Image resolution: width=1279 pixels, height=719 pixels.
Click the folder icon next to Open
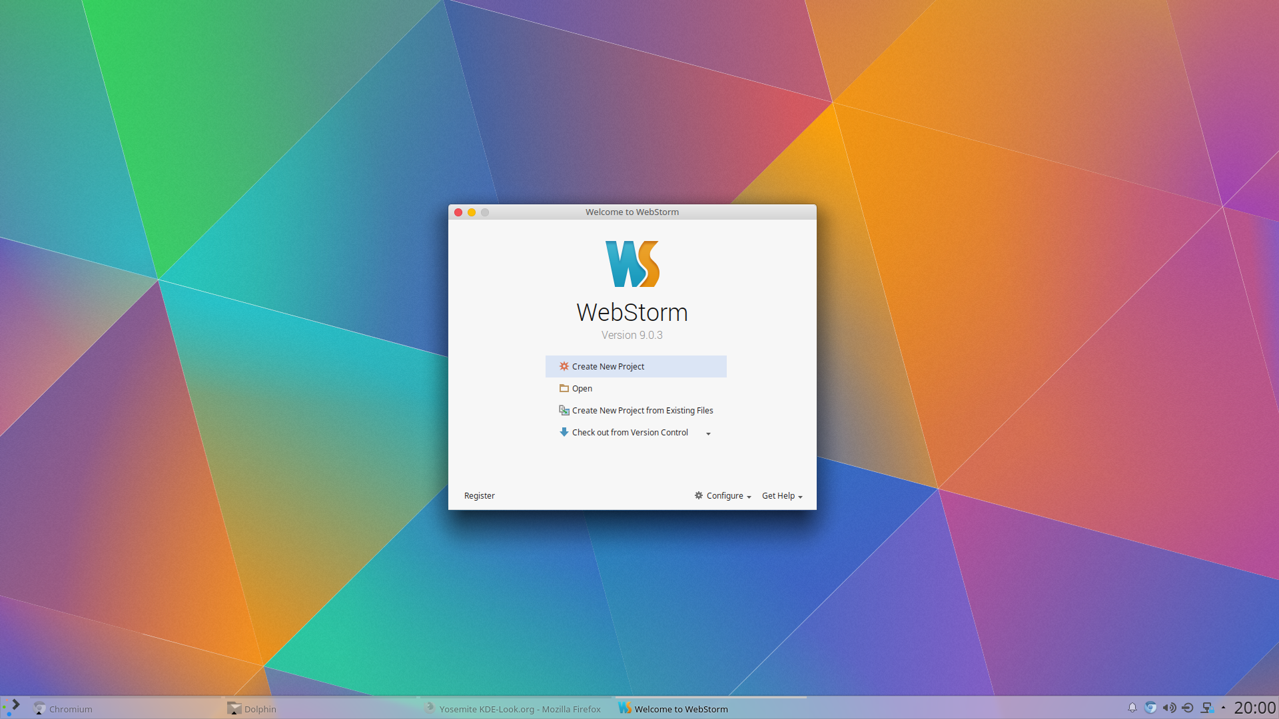click(564, 388)
